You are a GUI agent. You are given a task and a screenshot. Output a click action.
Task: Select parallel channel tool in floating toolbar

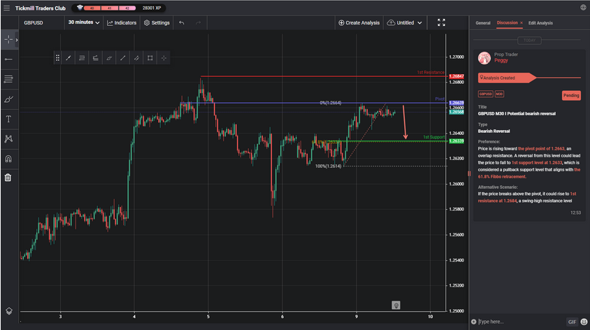click(136, 58)
